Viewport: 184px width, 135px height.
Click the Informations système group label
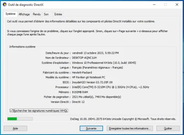pyautogui.click(x=22, y=47)
